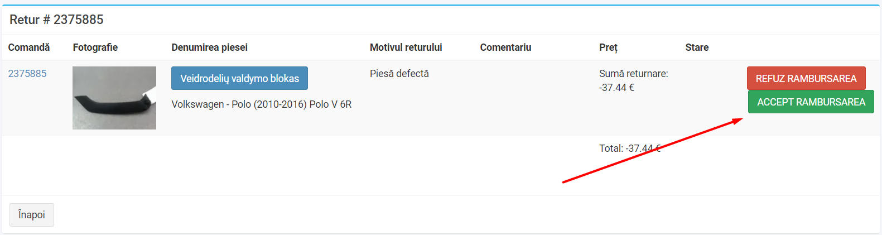
Task: Click the Stare column header
Action: (697, 47)
